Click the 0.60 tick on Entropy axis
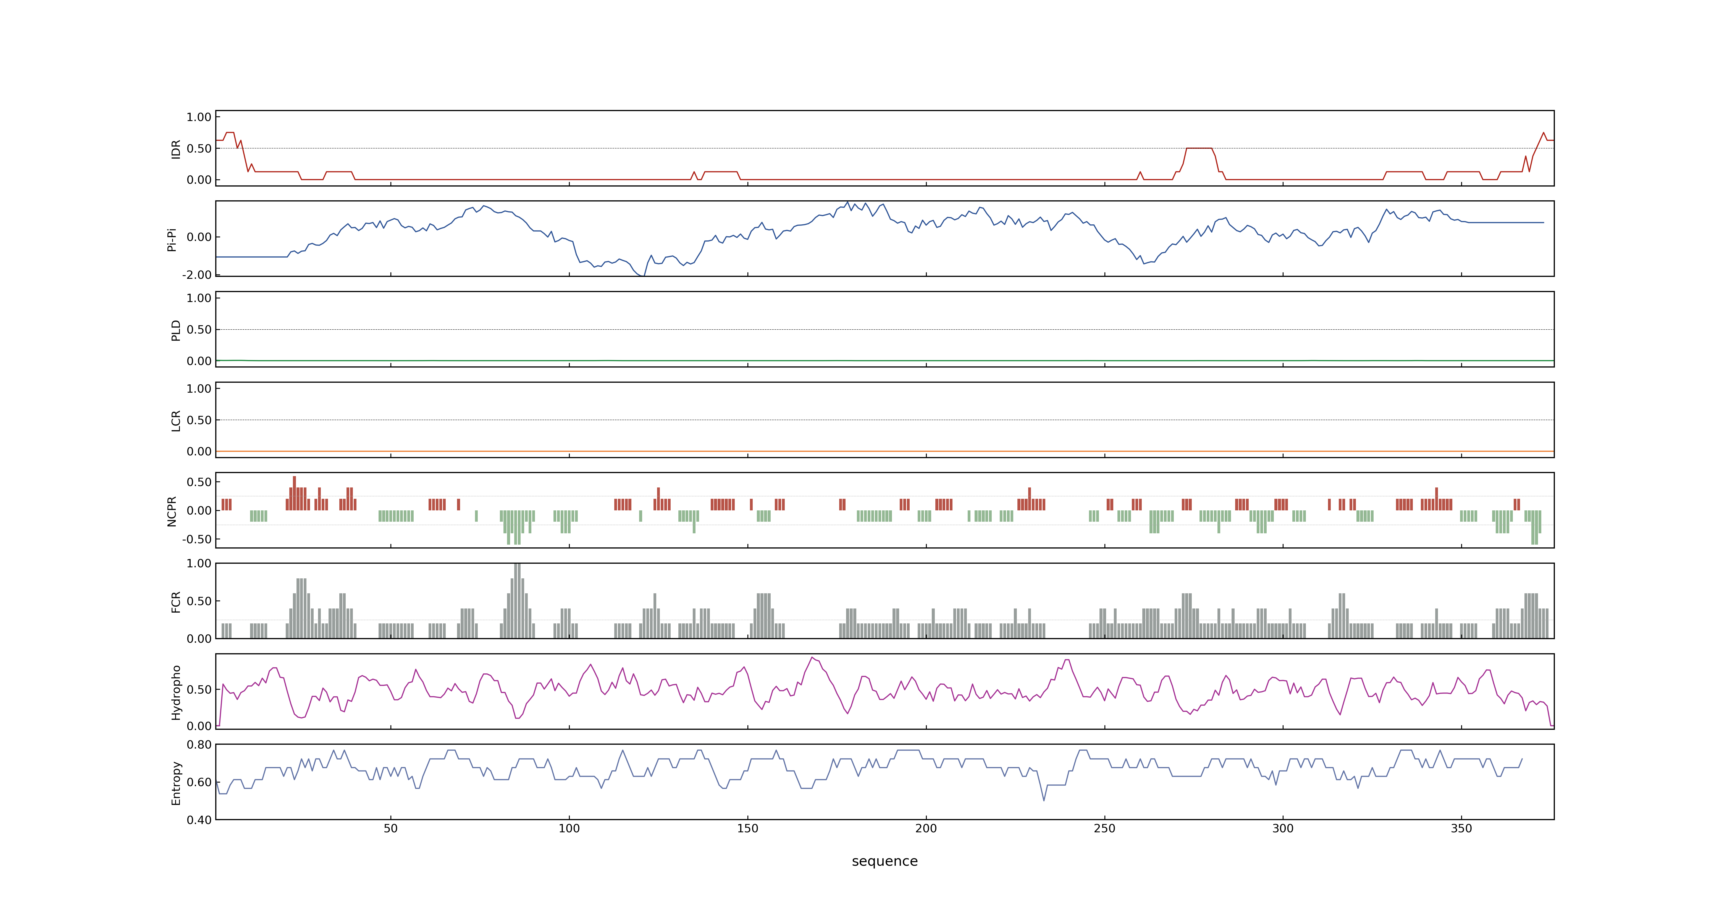This screenshot has height=921, width=1727. point(199,782)
